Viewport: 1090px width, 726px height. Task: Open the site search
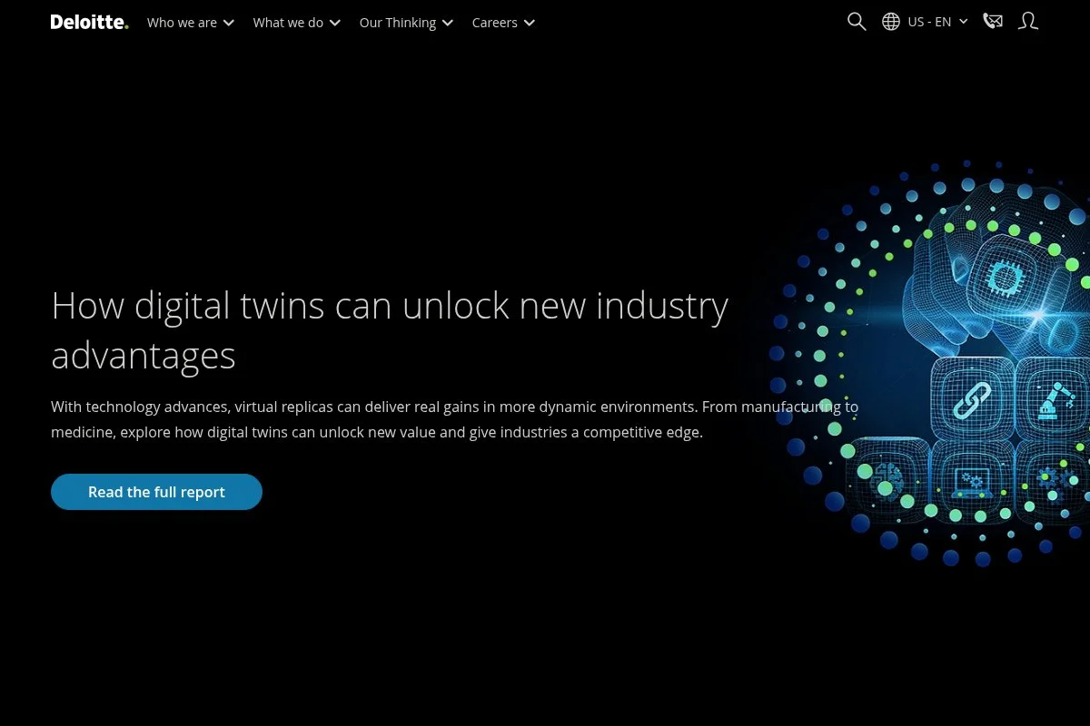click(856, 21)
